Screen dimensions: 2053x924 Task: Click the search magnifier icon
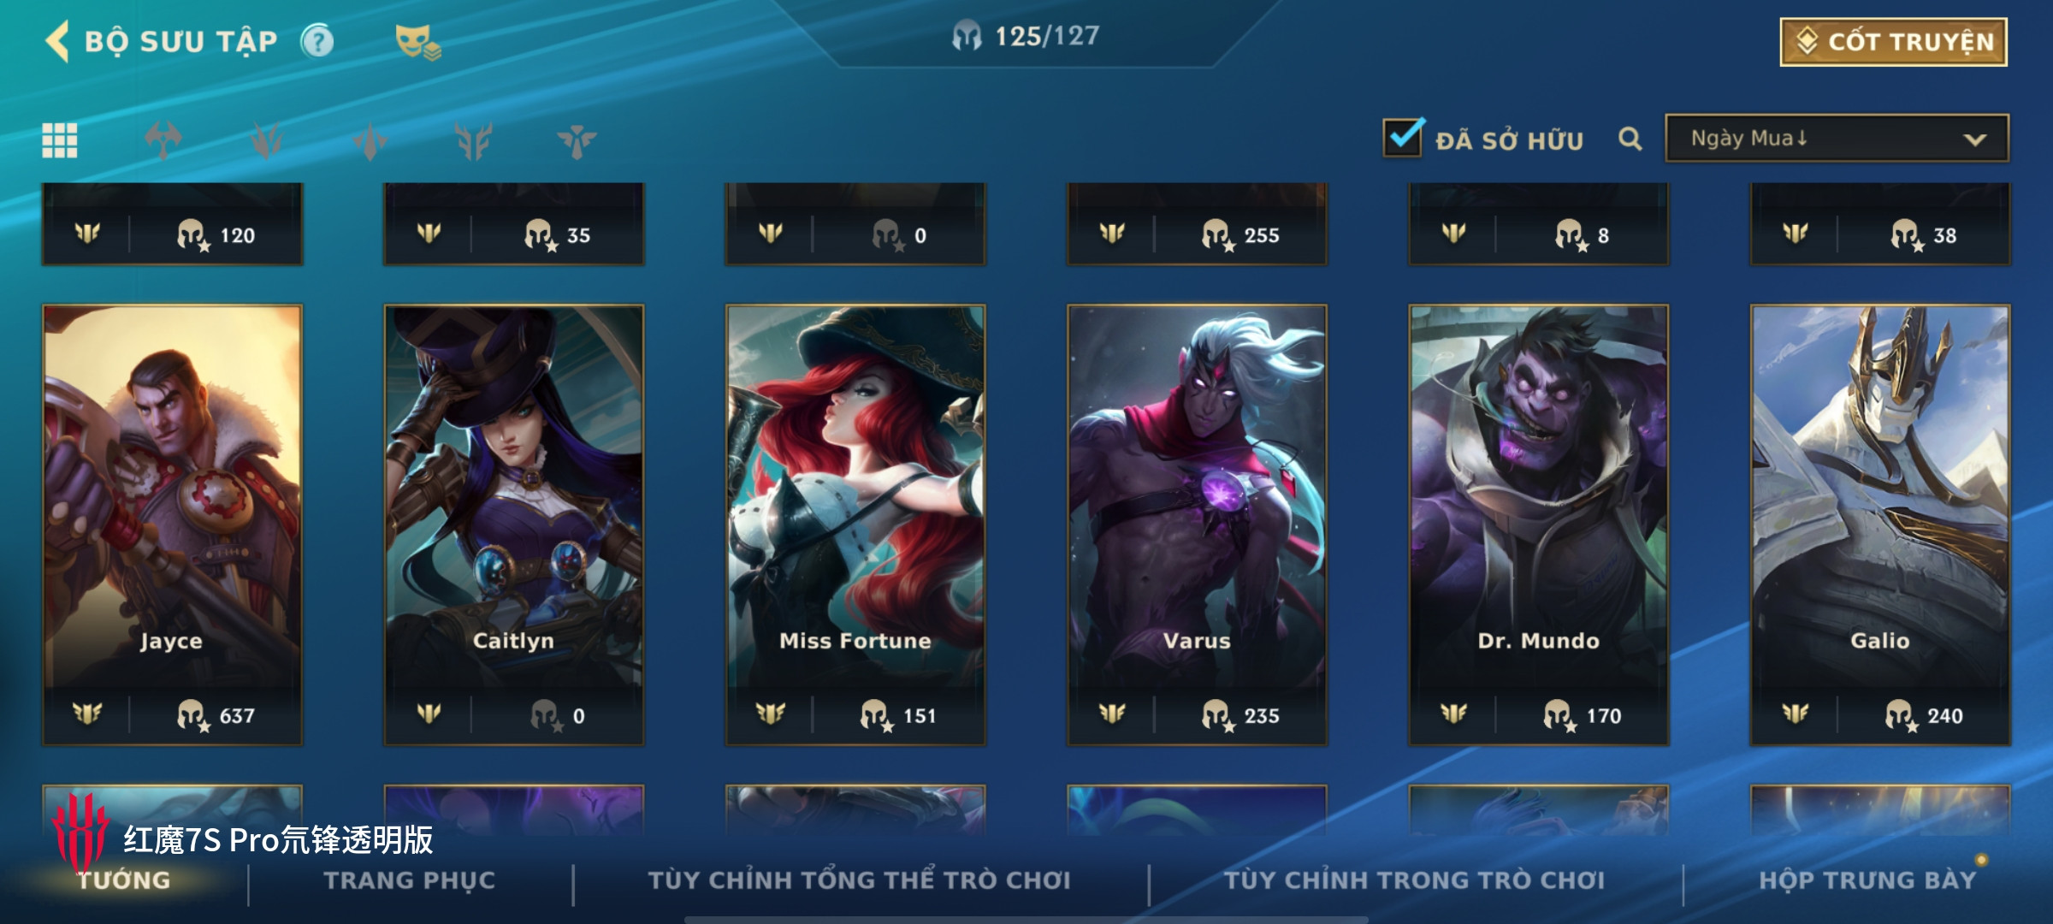click(x=1630, y=139)
